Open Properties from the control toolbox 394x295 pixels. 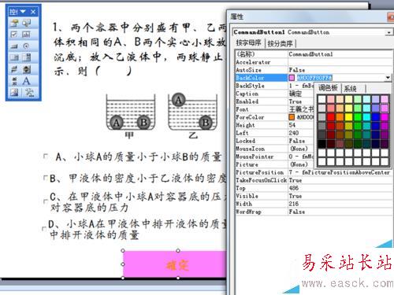point(14,23)
